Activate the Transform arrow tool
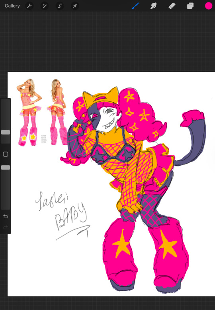 [75, 6]
